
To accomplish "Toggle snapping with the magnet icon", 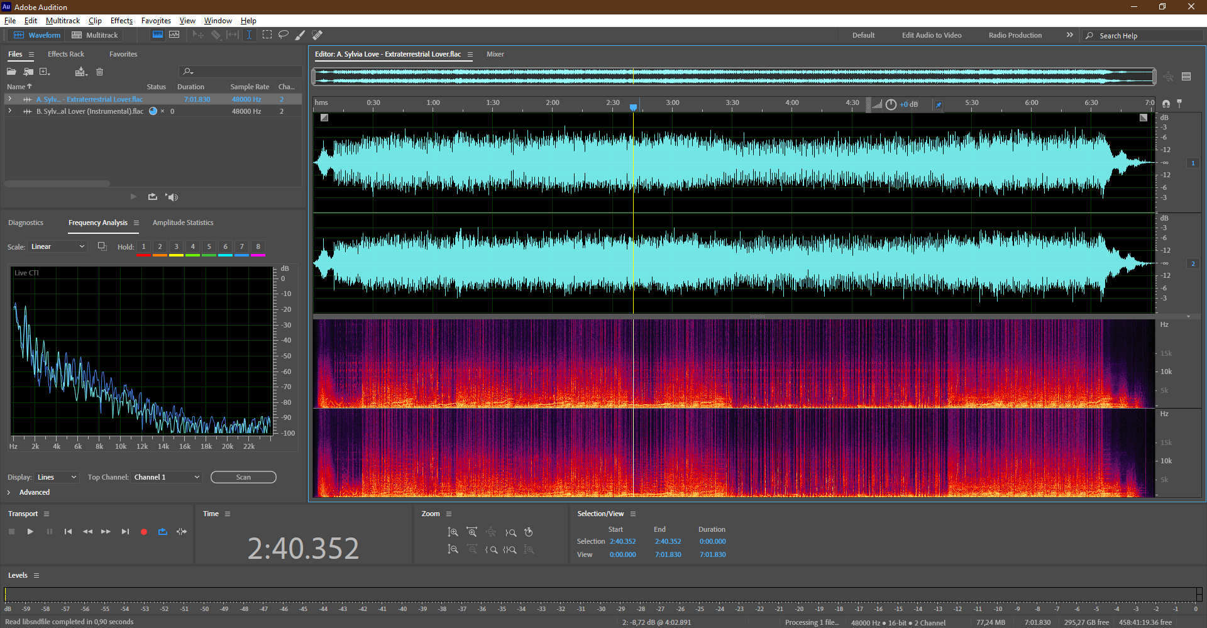I will coord(1166,103).
